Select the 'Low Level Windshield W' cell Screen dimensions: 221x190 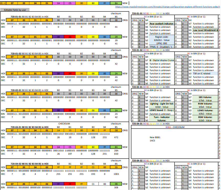coord(205,30)
